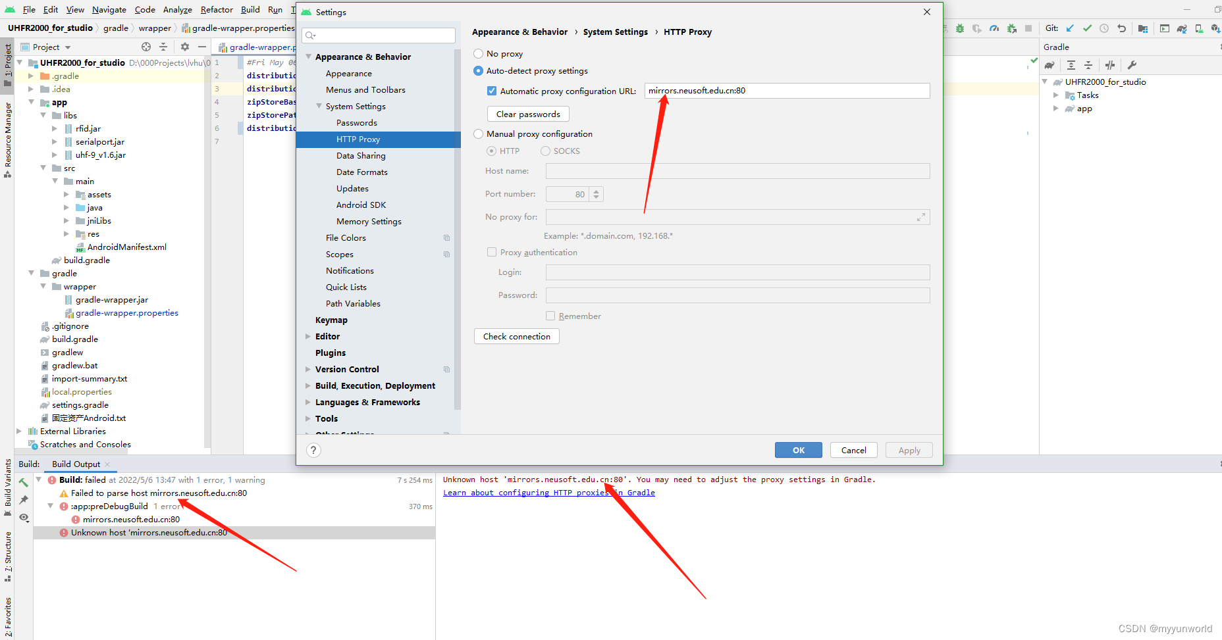Click Collapse All in Gradle panel
Viewport: 1222px width, 640px height.
click(x=1088, y=65)
